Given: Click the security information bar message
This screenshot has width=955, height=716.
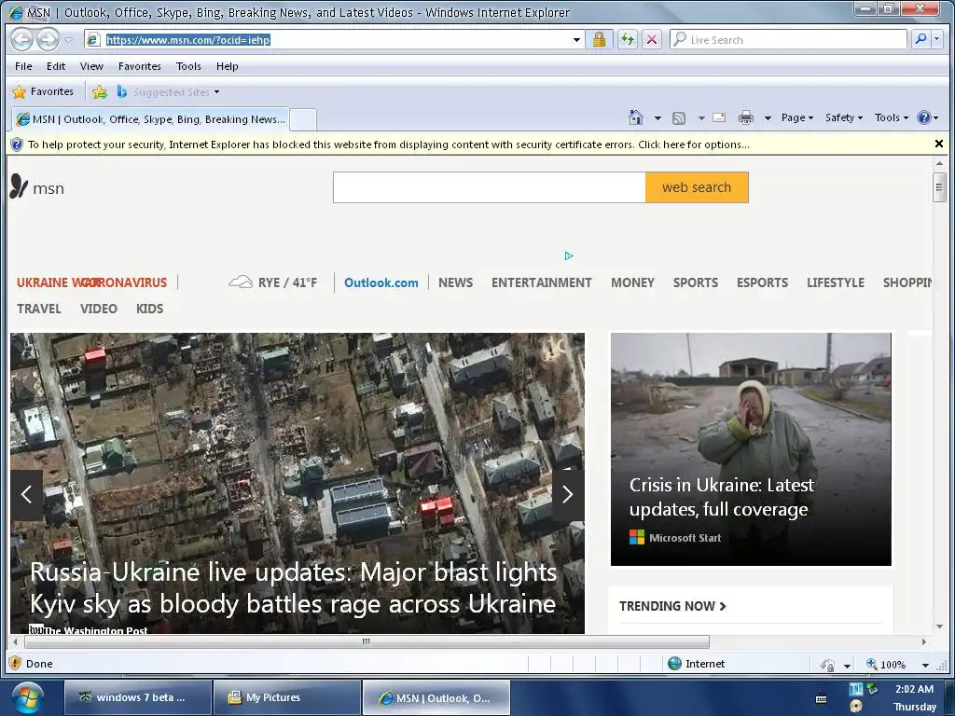Looking at the screenshot, I should 389,145.
